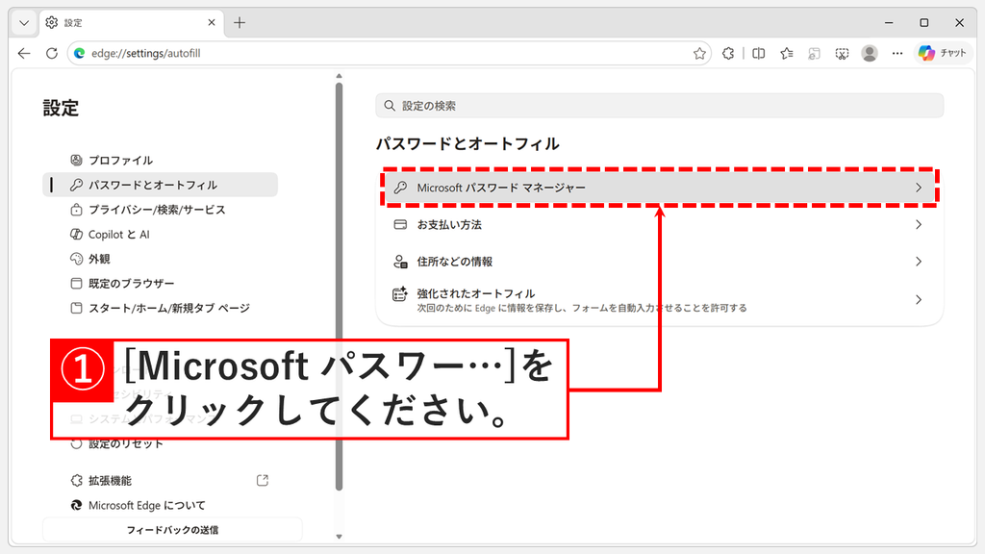985x554 pixels.
Task: Click the Edge logo beside Microsoft Edge について
Action: [x=76, y=505]
